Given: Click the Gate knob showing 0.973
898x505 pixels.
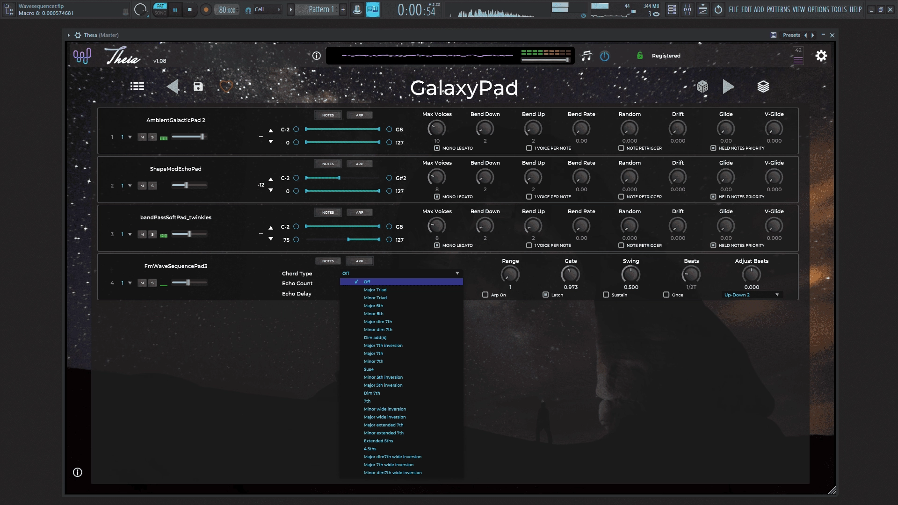Looking at the screenshot, I should [570, 274].
